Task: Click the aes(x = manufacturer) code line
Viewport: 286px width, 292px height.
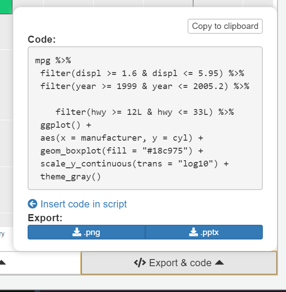Action: (x=121, y=138)
